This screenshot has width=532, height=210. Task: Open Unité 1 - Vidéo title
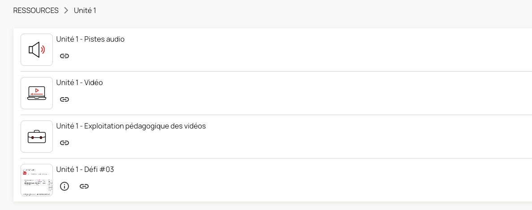click(80, 82)
